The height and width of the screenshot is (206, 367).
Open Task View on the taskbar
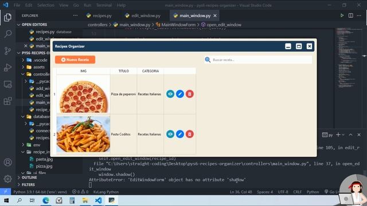click(x=32, y=200)
